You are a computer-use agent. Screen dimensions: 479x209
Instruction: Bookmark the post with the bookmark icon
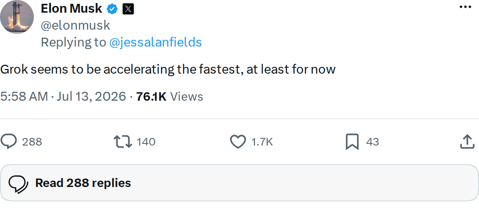tap(352, 142)
